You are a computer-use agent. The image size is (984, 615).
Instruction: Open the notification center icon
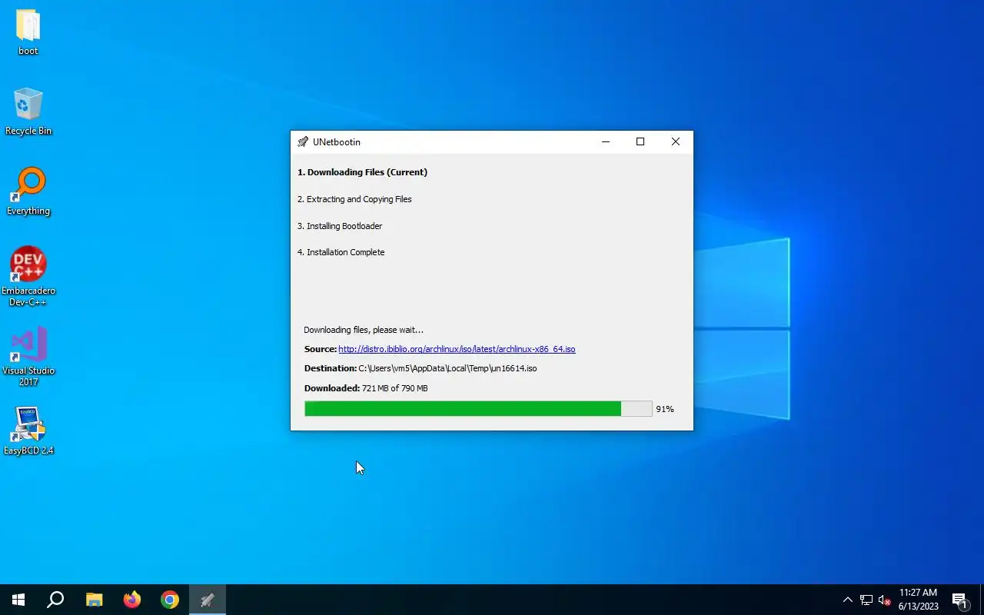pyautogui.click(x=959, y=600)
